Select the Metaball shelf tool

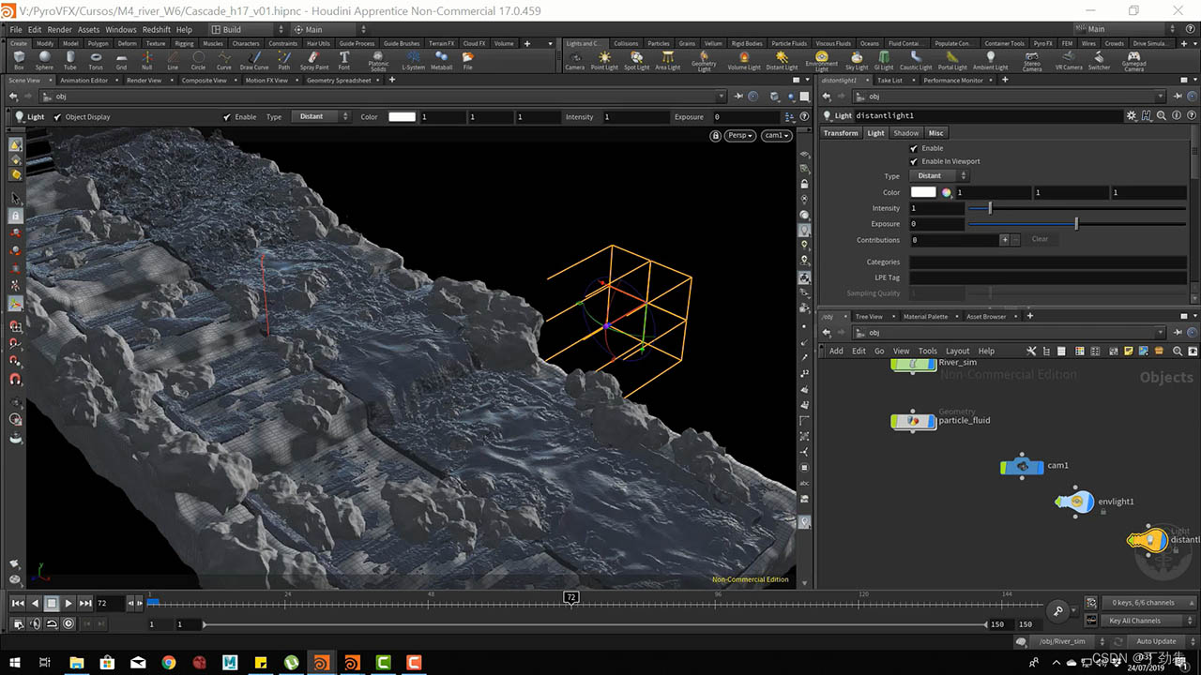coord(441,61)
